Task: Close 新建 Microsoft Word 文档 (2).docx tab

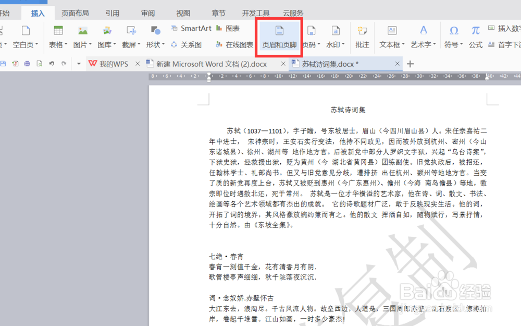Action: pyautogui.click(x=283, y=64)
